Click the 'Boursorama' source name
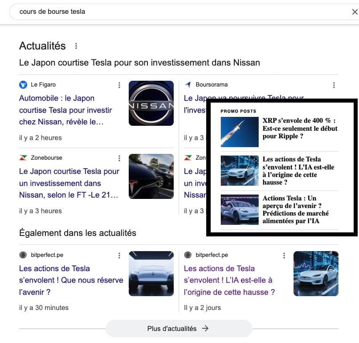359x343 pixels. click(x=212, y=85)
